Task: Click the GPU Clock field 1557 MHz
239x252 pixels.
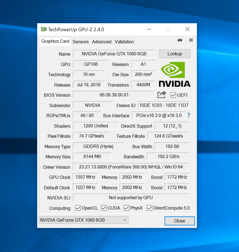Action: 85,177
